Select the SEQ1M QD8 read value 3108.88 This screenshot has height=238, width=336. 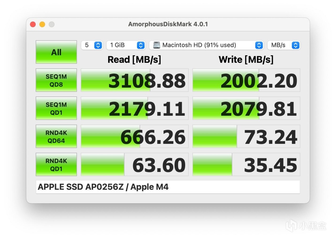pos(135,80)
